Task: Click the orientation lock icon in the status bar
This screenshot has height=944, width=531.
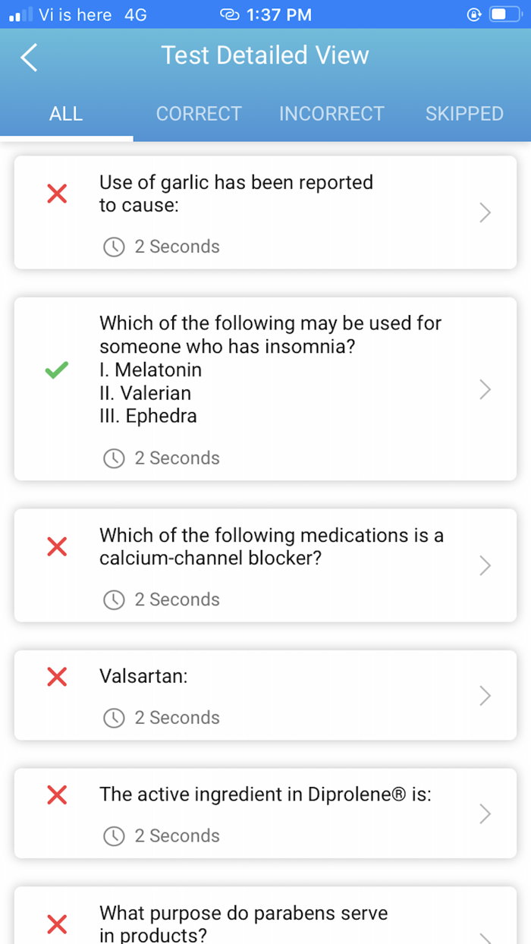Action: tap(473, 14)
